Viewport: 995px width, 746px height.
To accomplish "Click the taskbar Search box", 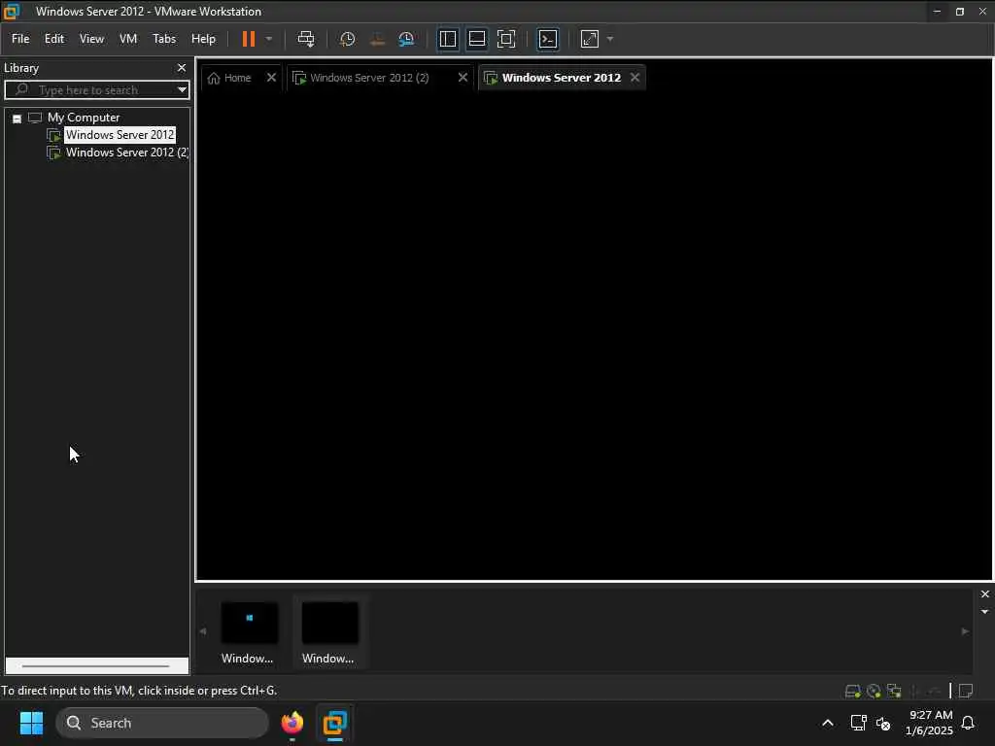I will (162, 723).
